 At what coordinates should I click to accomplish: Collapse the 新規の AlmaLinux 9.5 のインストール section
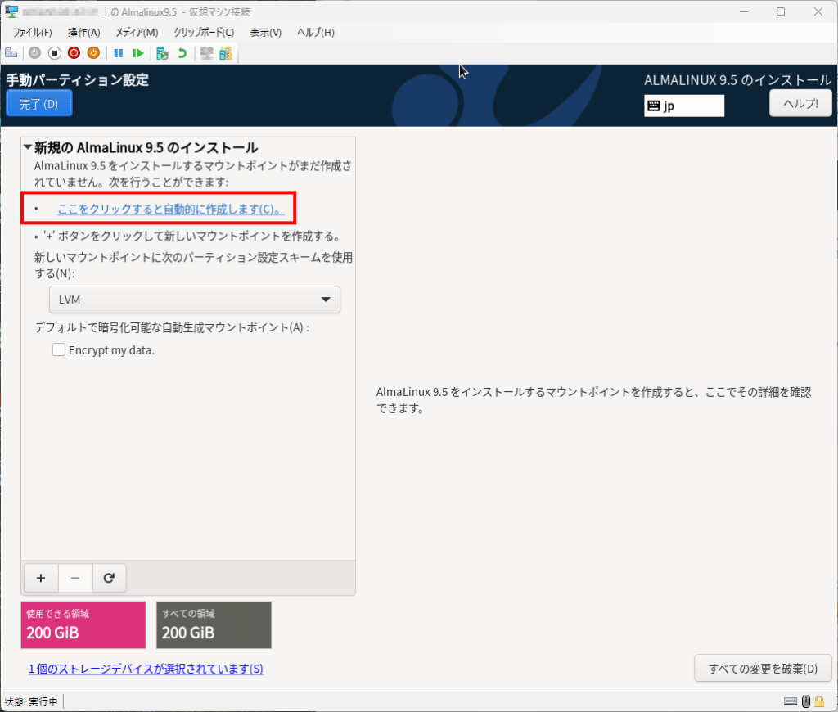click(28, 148)
